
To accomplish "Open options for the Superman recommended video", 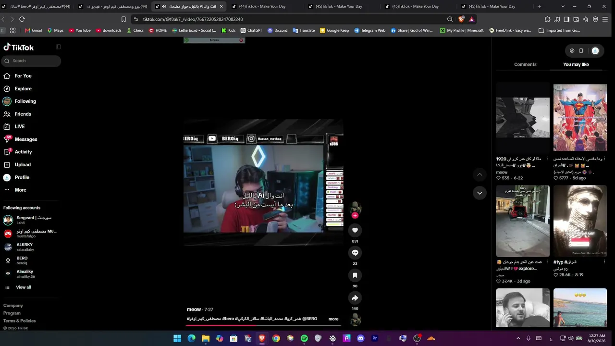I will 604,159.
